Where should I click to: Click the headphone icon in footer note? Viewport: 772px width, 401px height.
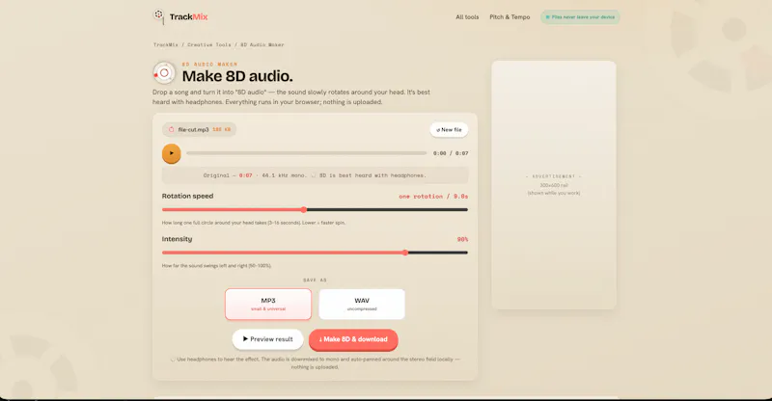click(x=173, y=360)
